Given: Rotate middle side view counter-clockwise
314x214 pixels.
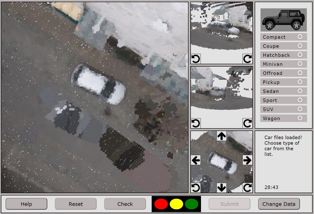Looking at the screenshot, I should pyautogui.click(x=195, y=123).
